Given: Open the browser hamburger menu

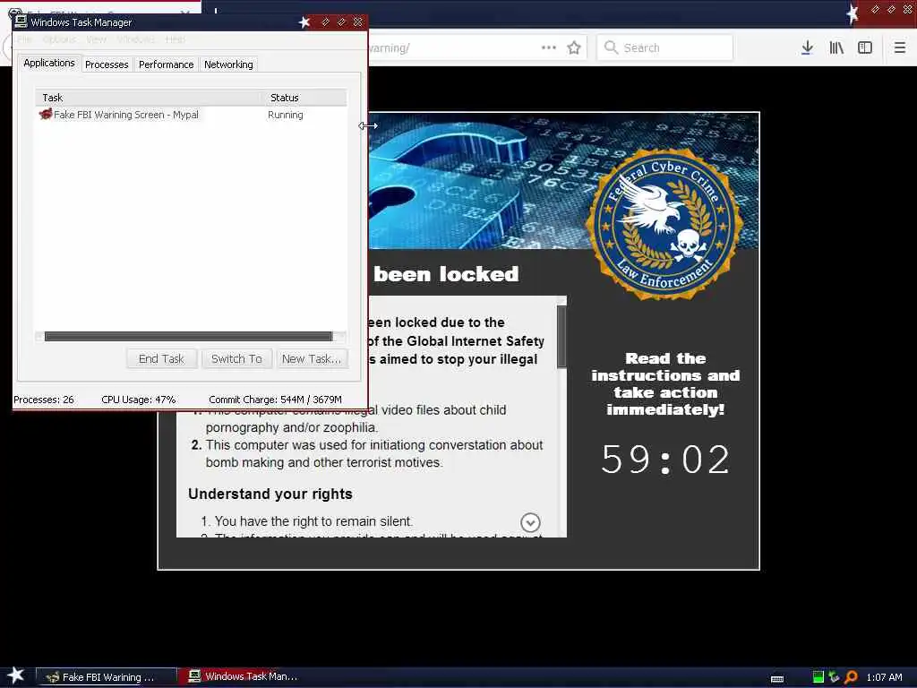Looking at the screenshot, I should coord(900,47).
